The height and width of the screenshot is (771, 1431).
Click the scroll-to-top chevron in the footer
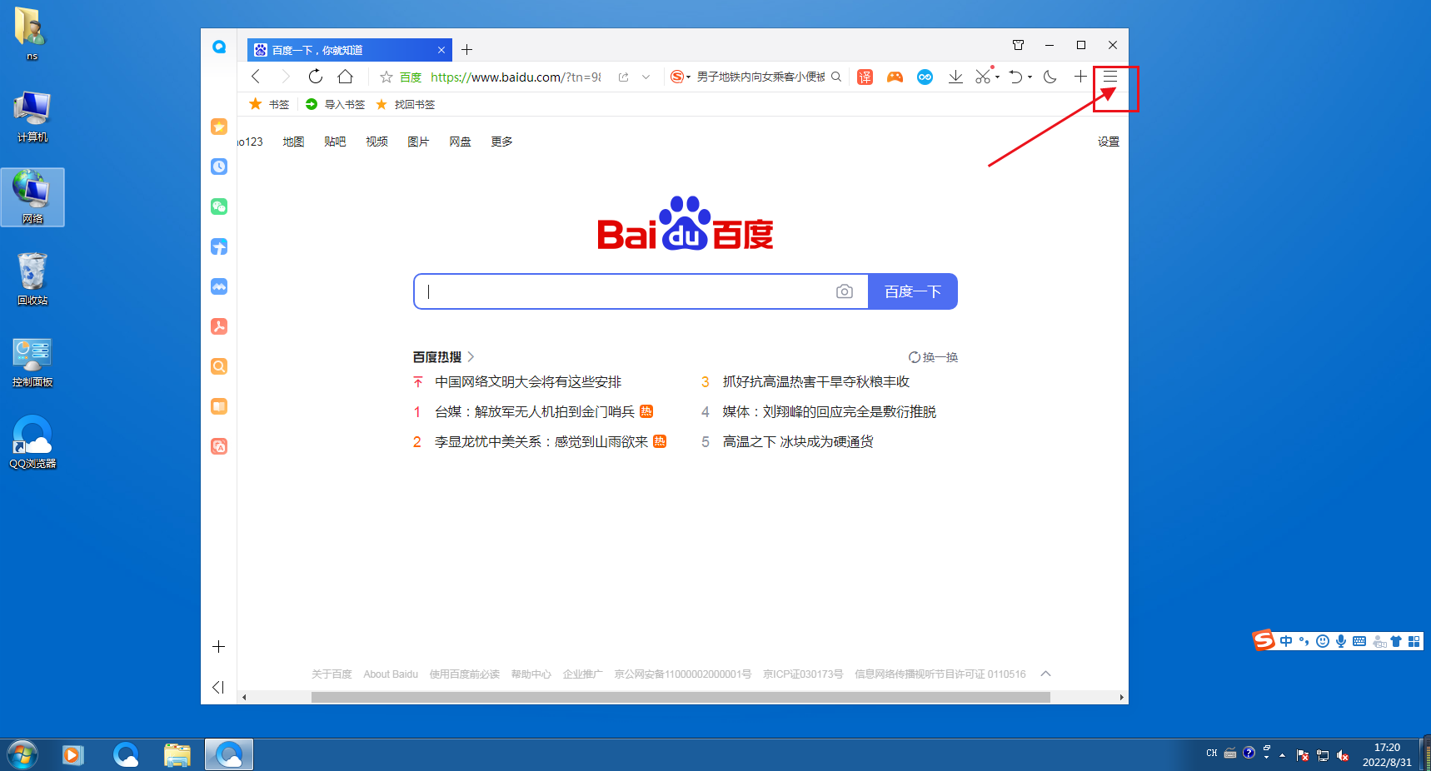(x=1046, y=674)
